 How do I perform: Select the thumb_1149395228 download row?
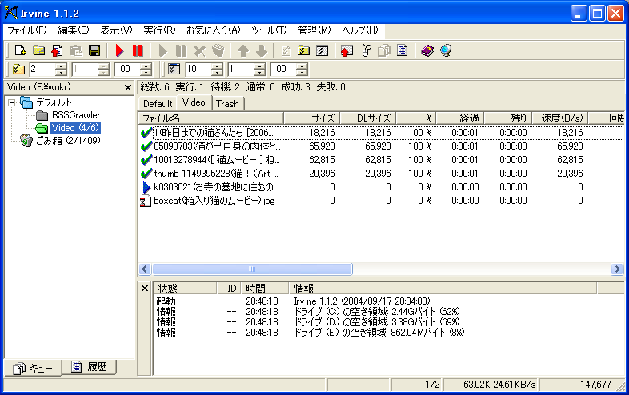tap(381, 174)
